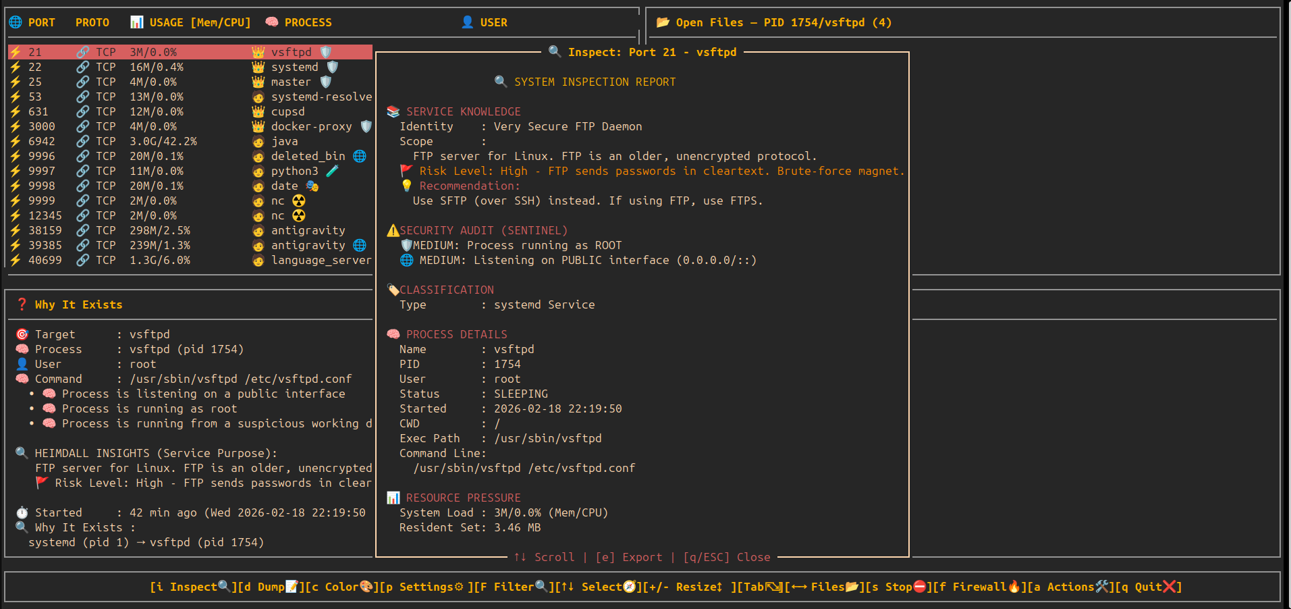The width and height of the screenshot is (1291, 609).
Task: Click the theater masks icon beside date
Action: point(312,186)
